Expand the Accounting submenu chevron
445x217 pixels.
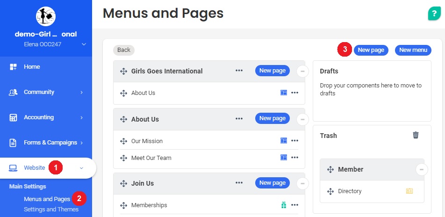click(81, 117)
